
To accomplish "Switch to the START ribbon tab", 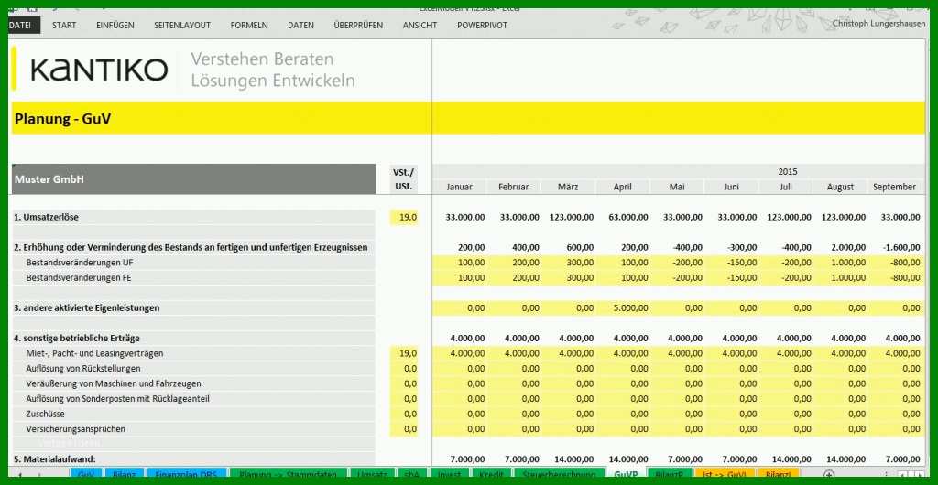I will click(64, 25).
